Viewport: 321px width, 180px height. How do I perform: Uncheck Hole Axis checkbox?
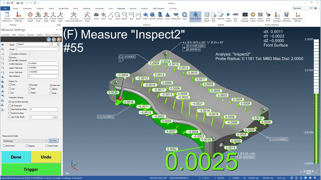tap(51, 85)
